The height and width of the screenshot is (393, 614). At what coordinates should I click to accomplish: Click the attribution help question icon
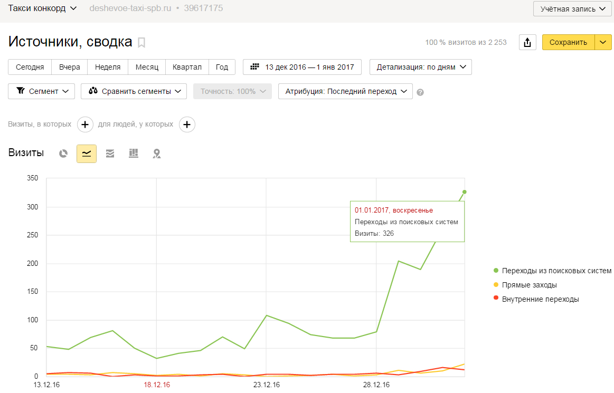click(420, 92)
